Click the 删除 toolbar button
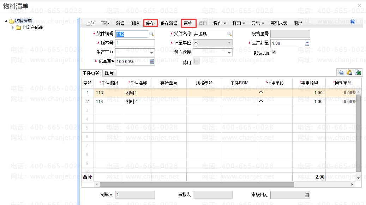 135,23
